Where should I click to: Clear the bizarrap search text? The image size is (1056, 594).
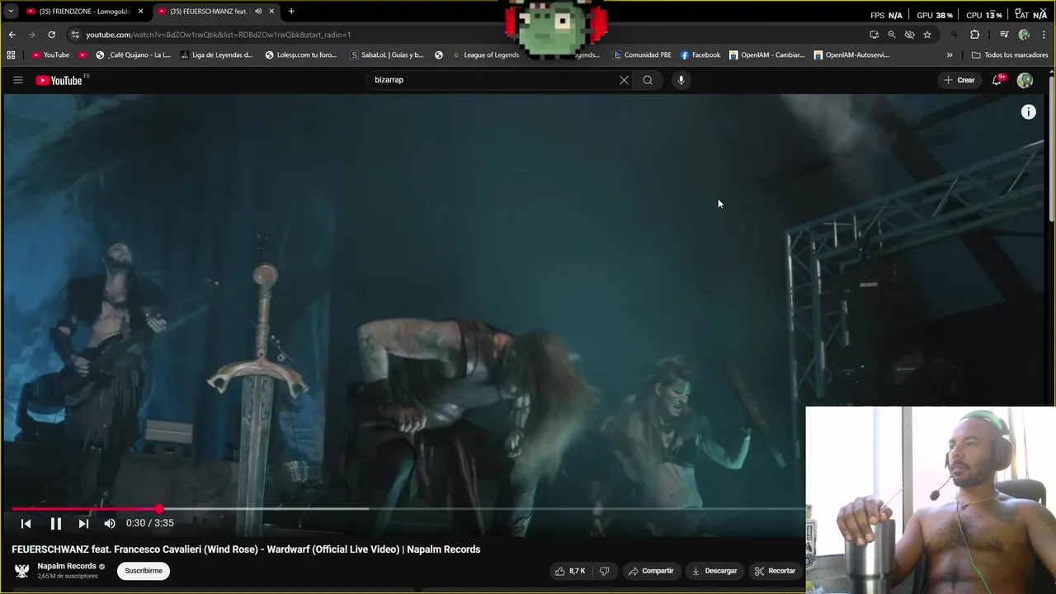[x=624, y=80]
